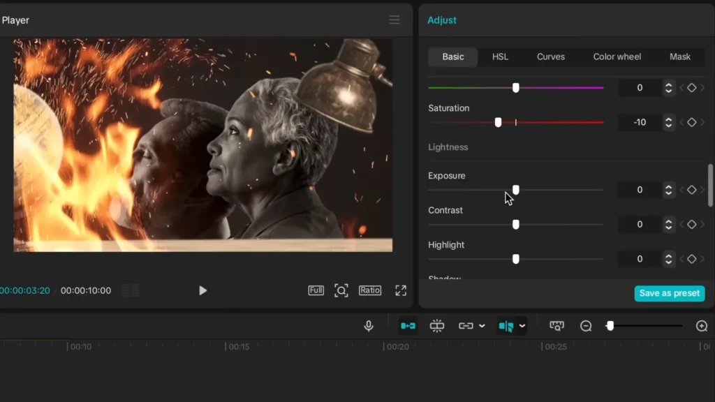
Task: Click the 00:15 mark on timeline ruler
Action: (239, 347)
